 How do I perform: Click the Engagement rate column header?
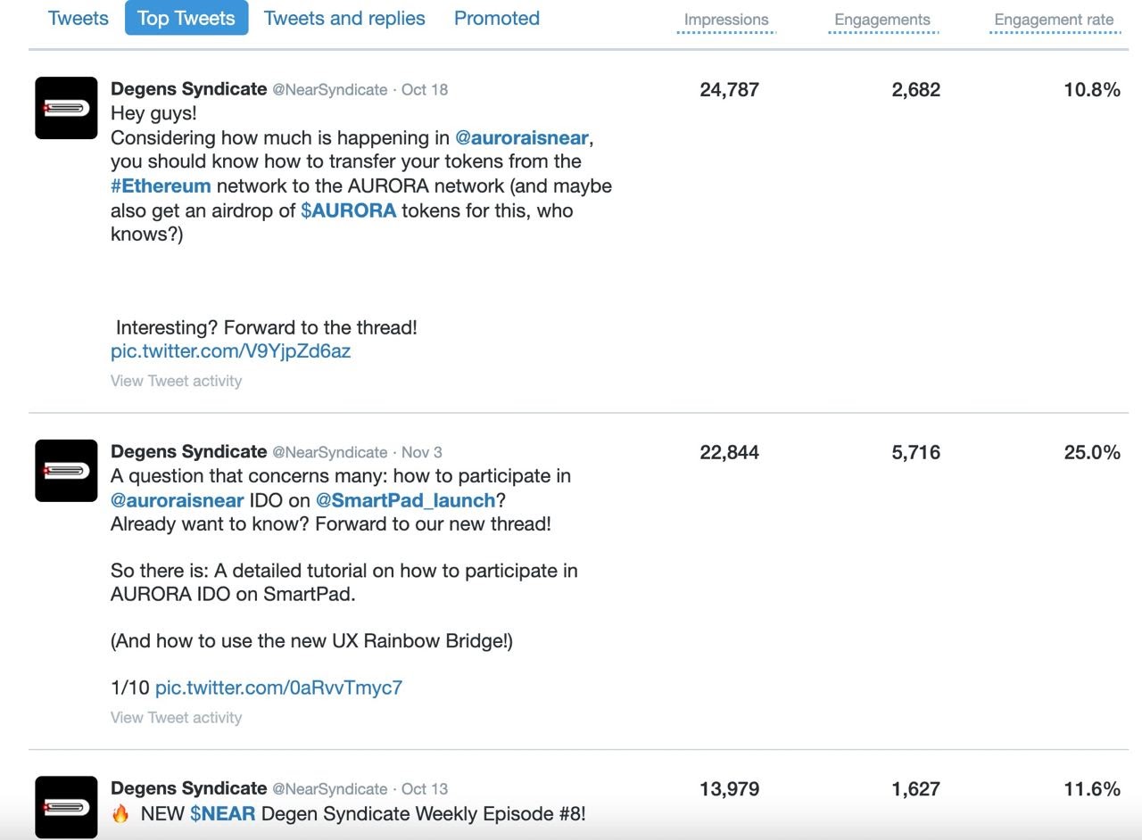pyautogui.click(x=1054, y=20)
